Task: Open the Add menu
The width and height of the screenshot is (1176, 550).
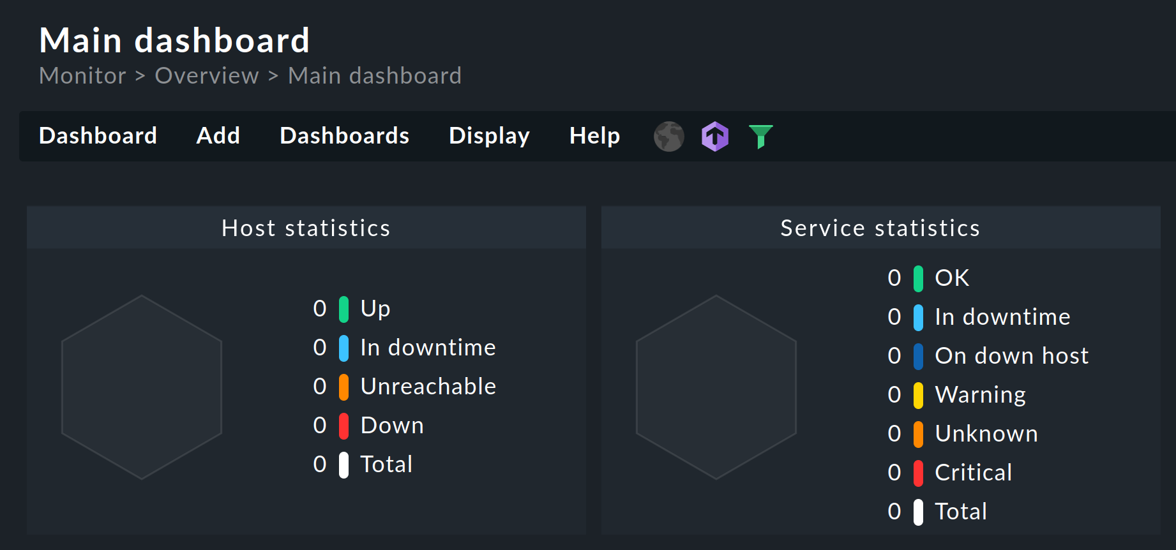Action: coord(218,136)
